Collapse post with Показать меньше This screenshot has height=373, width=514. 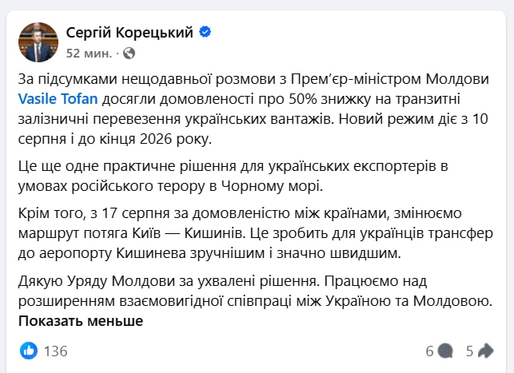81,321
